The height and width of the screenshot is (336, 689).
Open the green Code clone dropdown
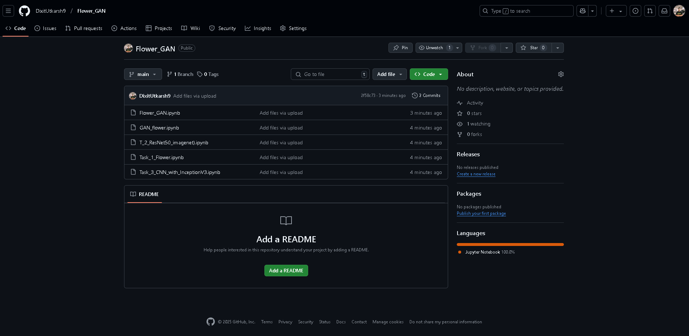(x=429, y=74)
